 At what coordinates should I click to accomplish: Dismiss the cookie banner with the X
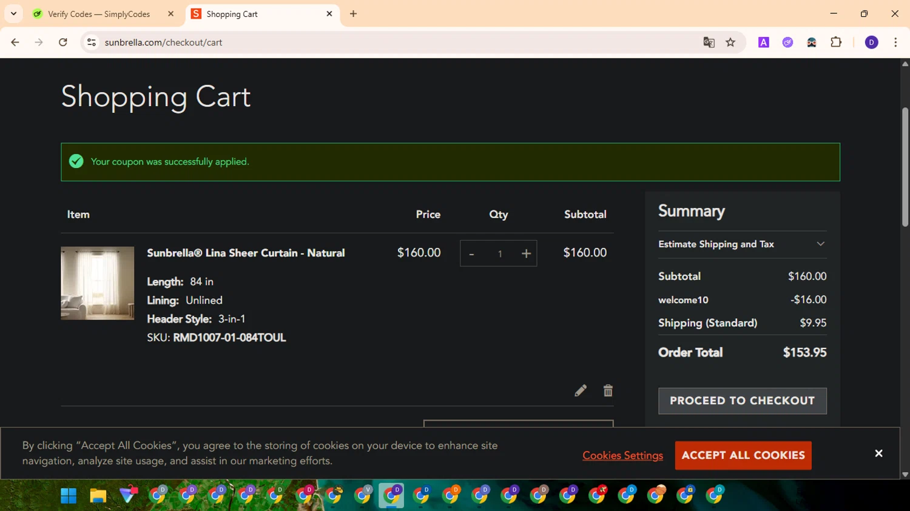pyautogui.click(x=878, y=453)
